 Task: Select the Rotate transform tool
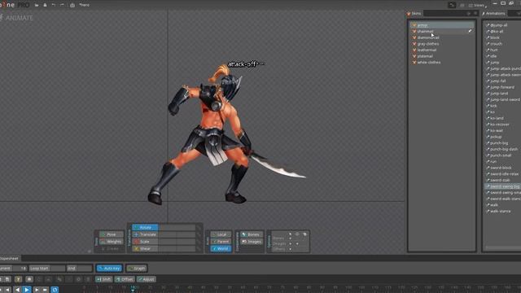click(x=145, y=228)
